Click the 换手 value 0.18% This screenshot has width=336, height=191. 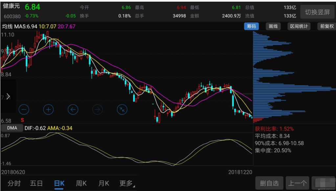(x=124, y=16)
